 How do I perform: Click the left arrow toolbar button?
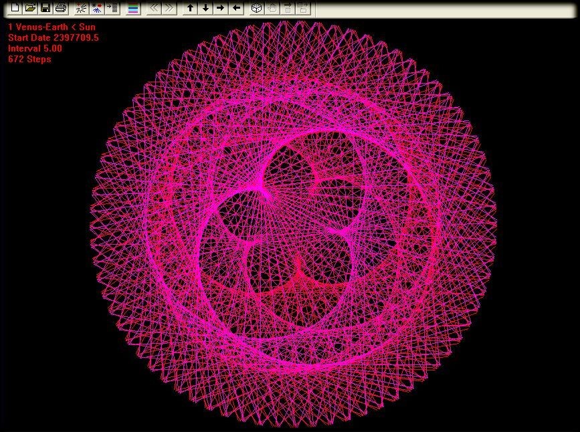(236, 8)
